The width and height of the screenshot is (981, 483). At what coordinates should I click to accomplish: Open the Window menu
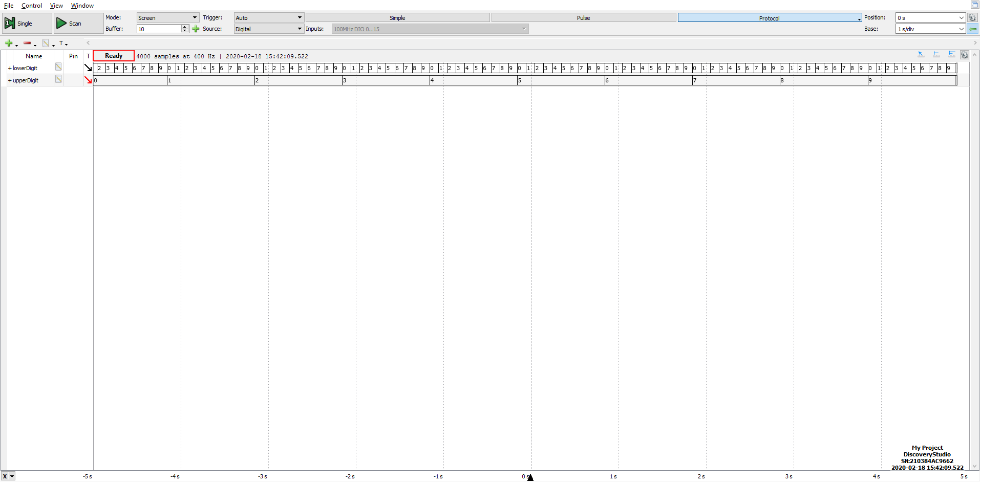pos(82,6)
